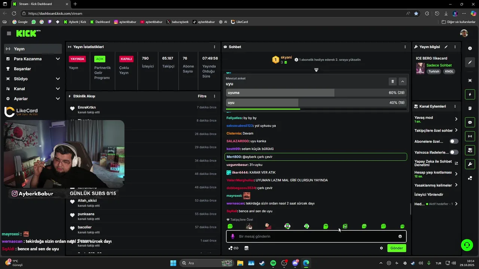This screenshot has height=269, width=479.
Task: Click the lightning bolt icon in right sidebar
Action: tap(470, 95)
